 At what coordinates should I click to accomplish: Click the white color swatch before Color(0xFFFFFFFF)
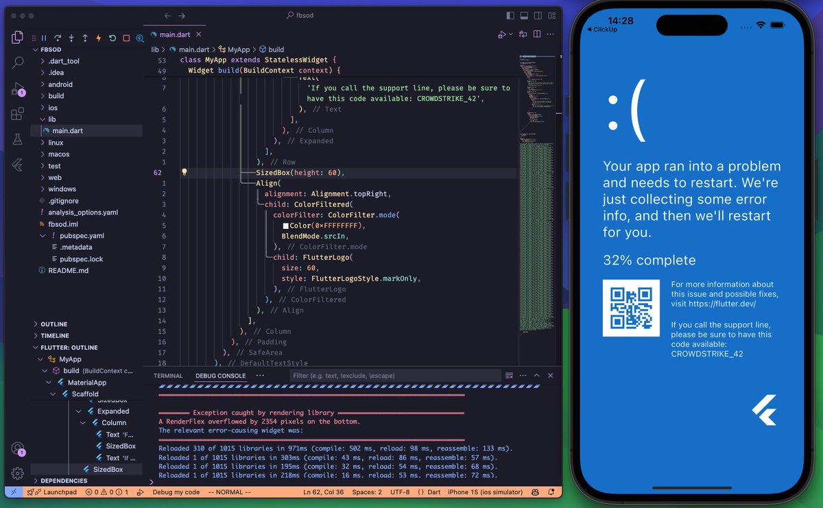pyautogui.click(x=285, y=226)
